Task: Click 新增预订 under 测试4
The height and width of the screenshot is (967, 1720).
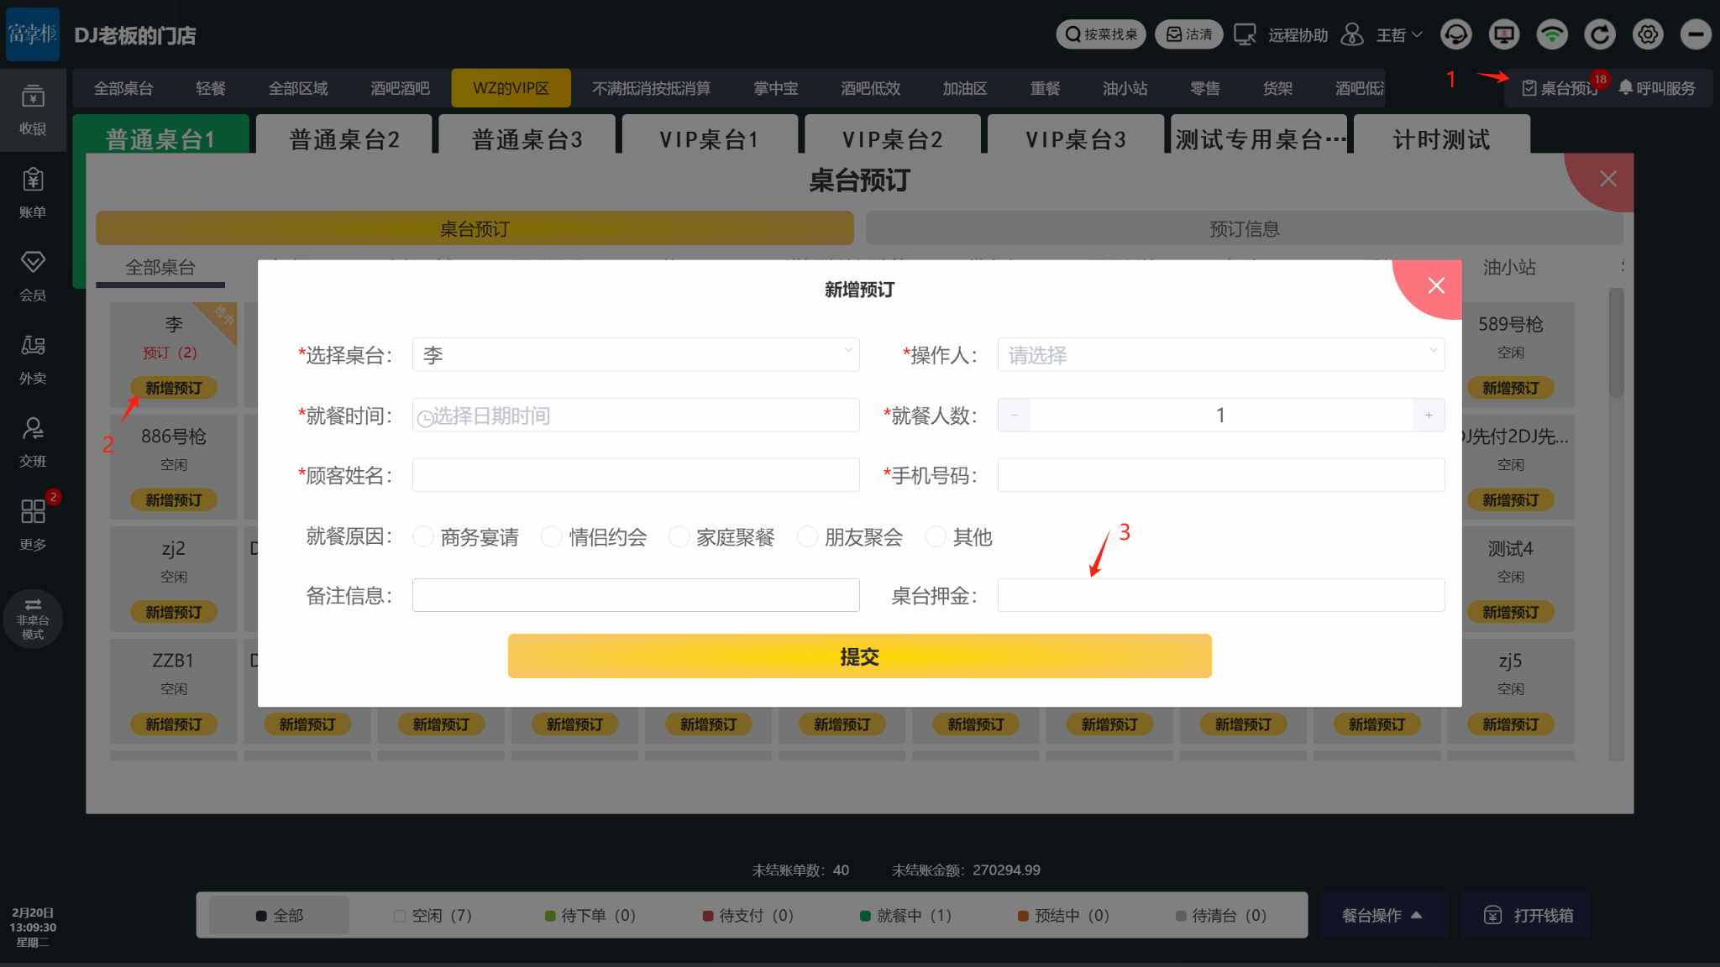Action: (1510, 612)
